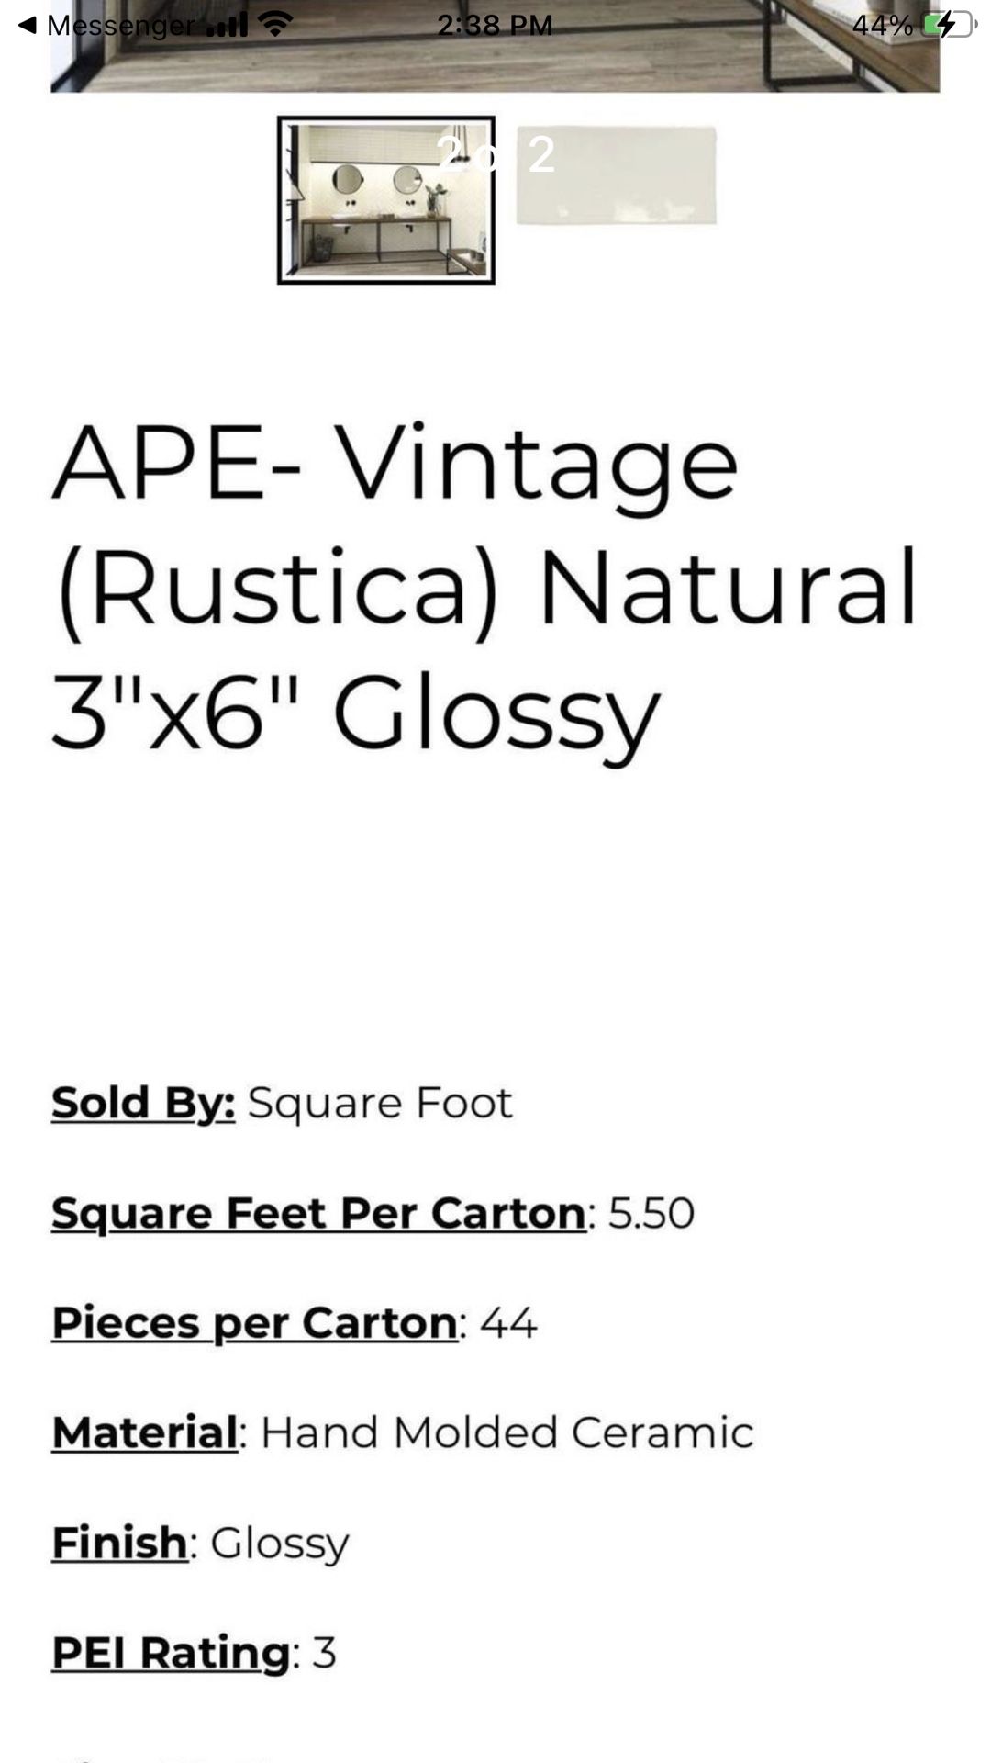Viewport: 991px width, 1763px height.
Task: Tap the 5.50 carton square feet value
Action: (651, 1213)
